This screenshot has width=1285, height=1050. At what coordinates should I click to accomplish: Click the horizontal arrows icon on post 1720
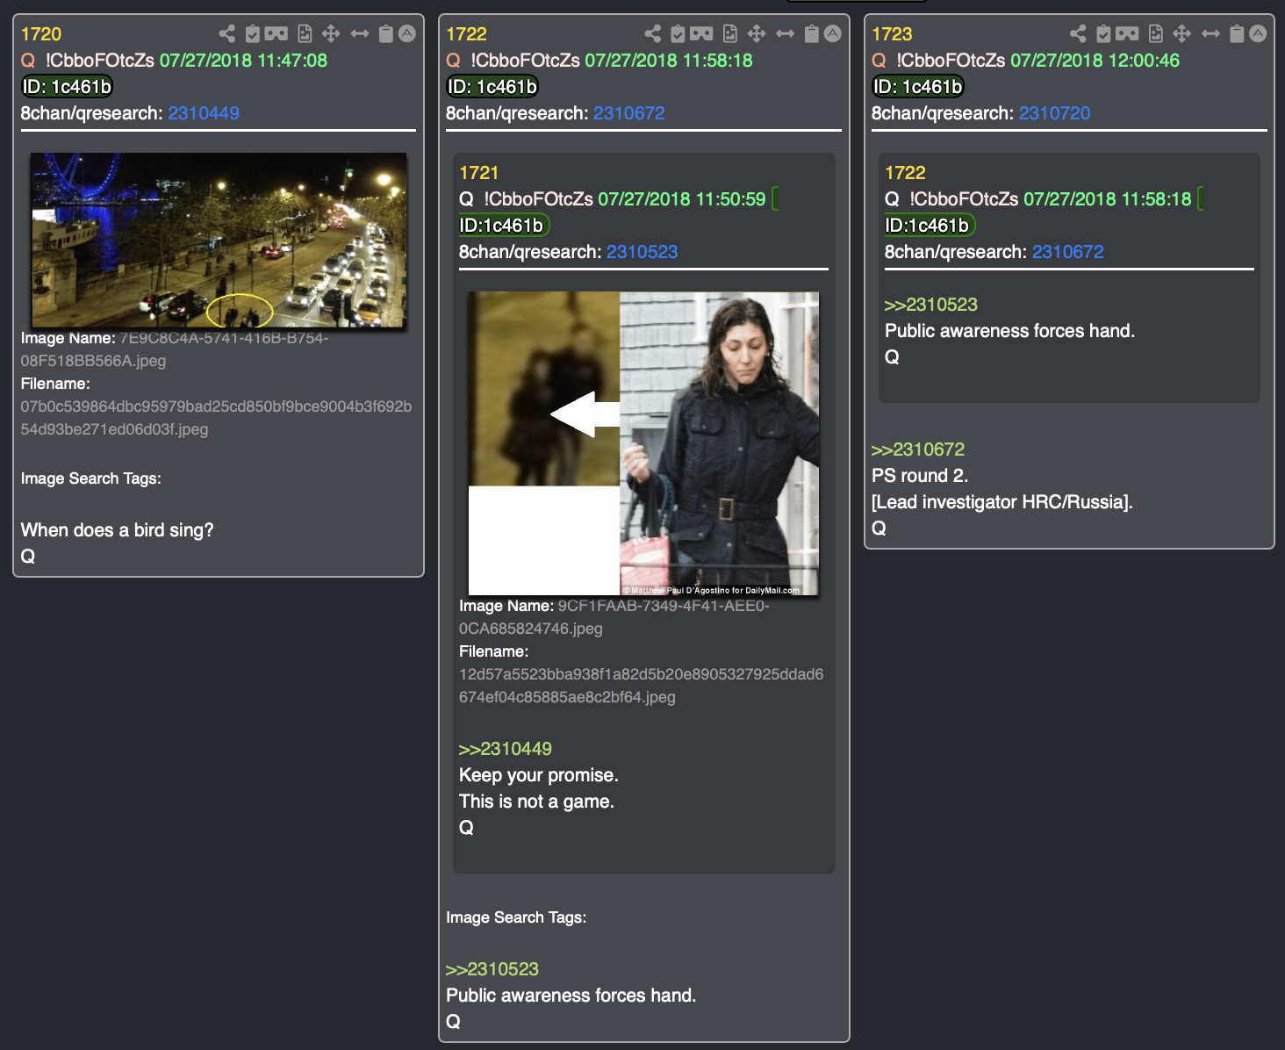coord(360,34)
